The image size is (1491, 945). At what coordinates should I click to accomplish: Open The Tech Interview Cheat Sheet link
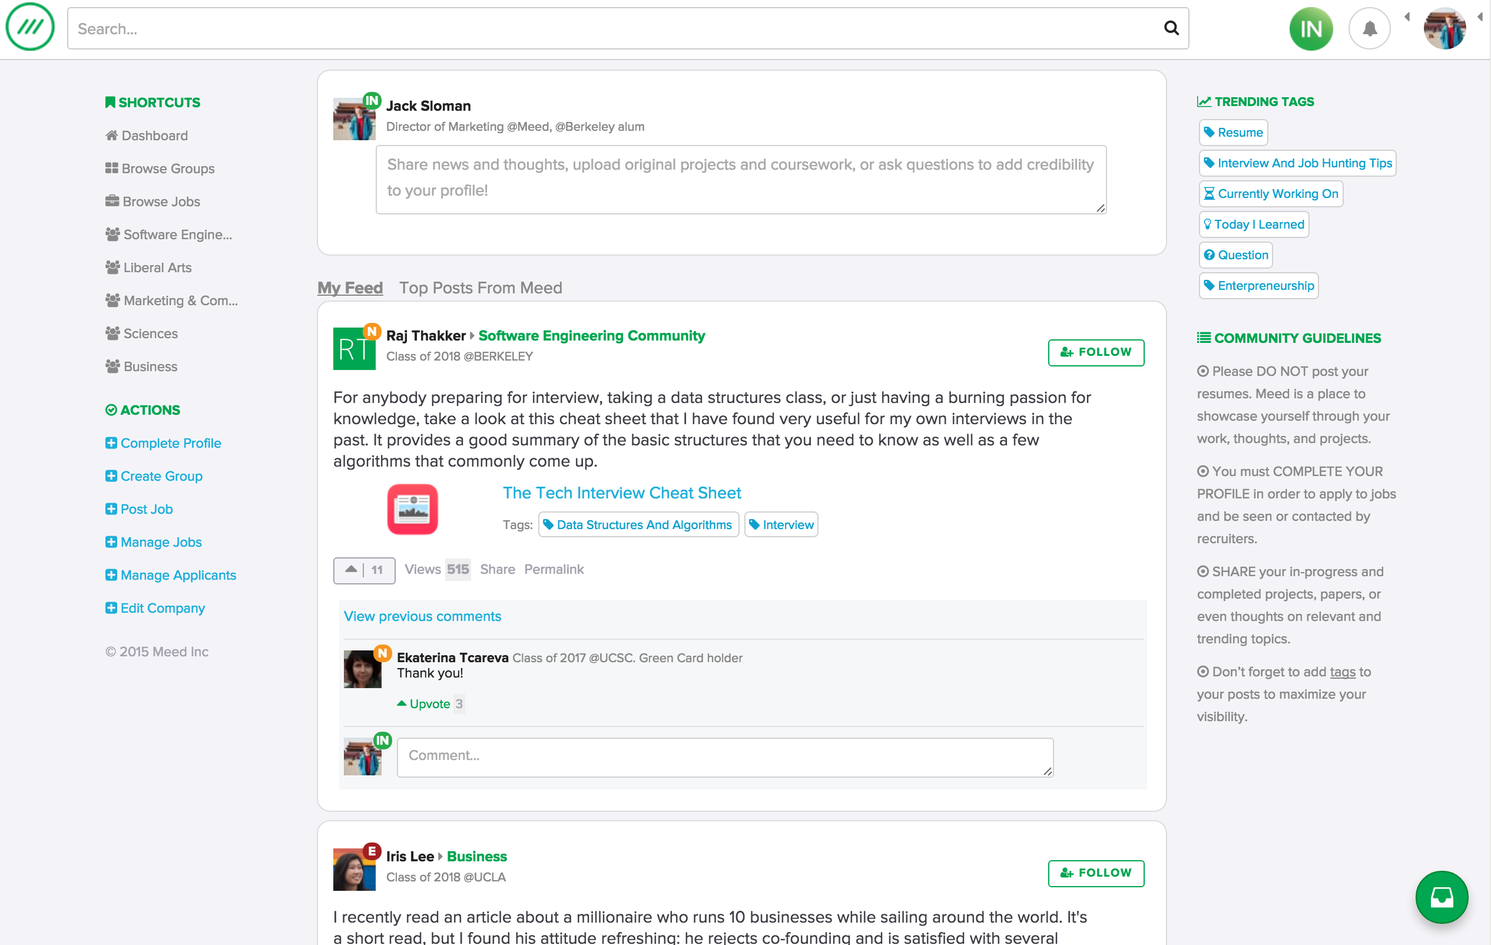click(x=621, y=493)
